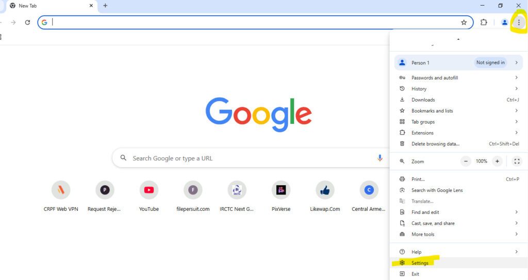Open the Central Arme... shortcut

[369, 196]
